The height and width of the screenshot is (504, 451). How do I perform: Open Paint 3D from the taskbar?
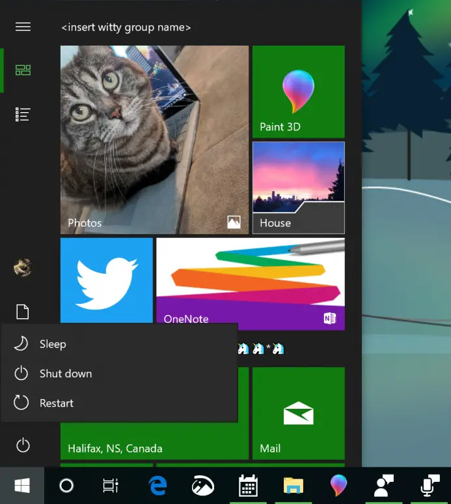pyautogui.click(x=338, y=485)
